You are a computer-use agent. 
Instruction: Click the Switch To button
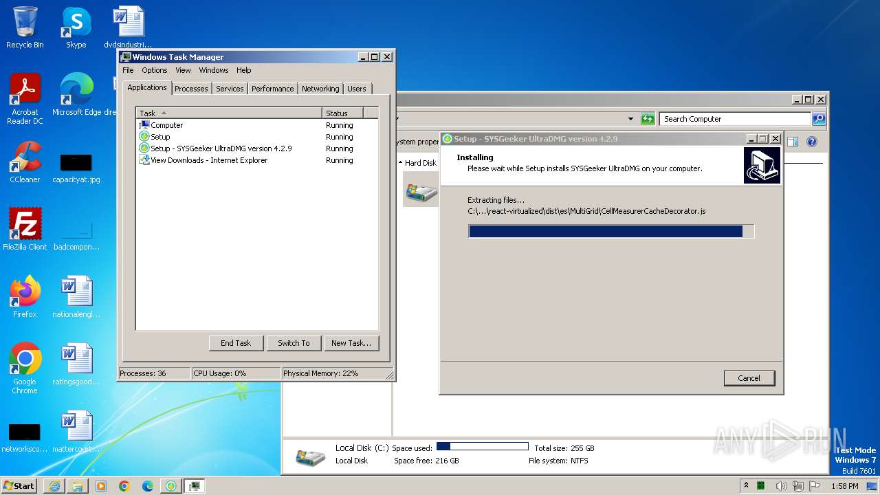coord(294,343)
